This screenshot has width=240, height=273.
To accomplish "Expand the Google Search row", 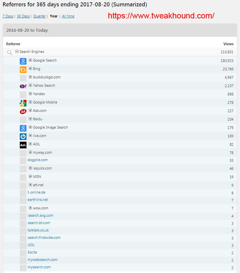I will (30, 60).
